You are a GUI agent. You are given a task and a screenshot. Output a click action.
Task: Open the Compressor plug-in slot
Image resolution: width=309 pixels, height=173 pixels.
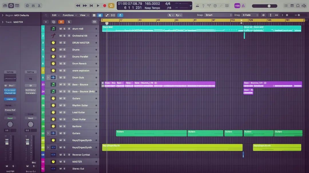click(10, 90)
